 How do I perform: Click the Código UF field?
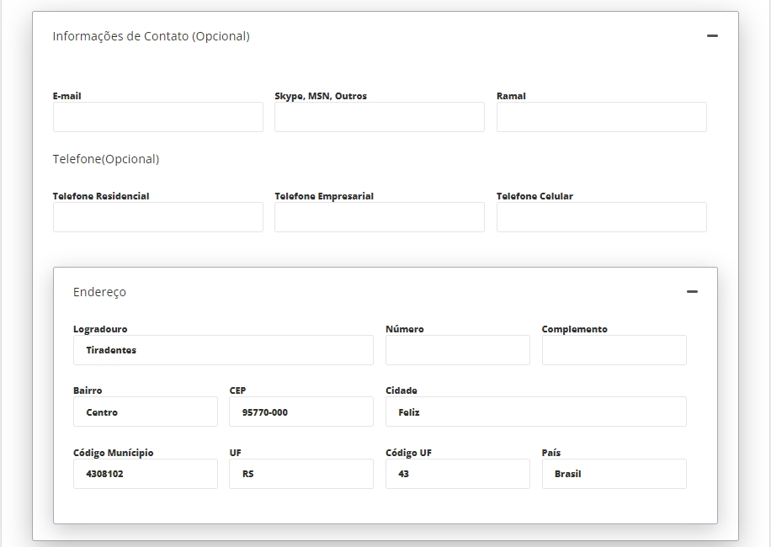click(x=457, y=474)
